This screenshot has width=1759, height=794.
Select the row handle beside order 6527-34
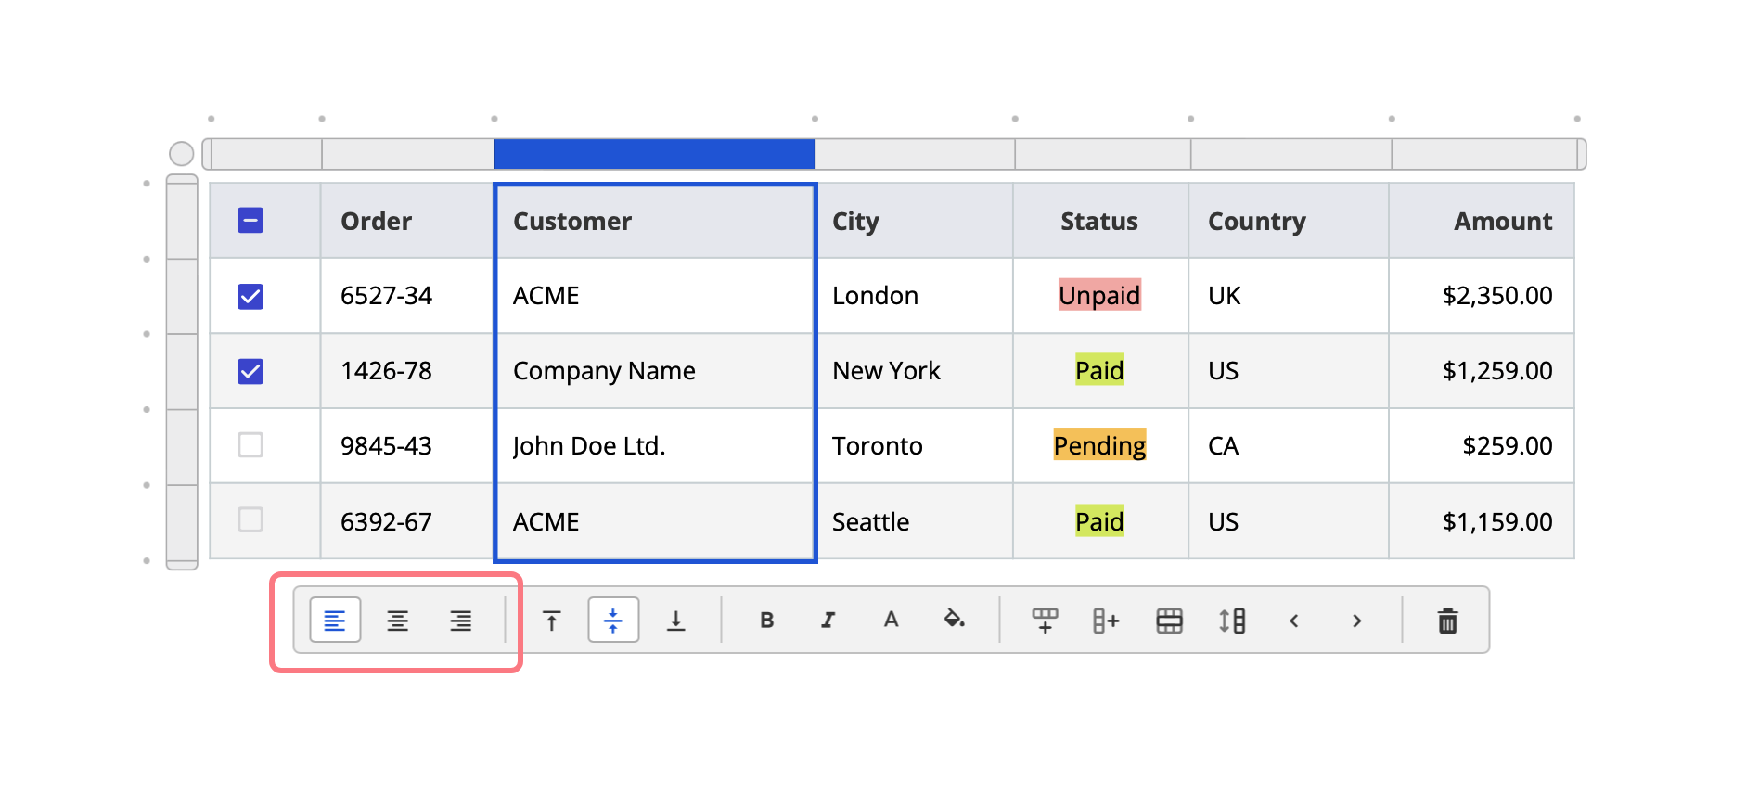click(x=182, y=296)
